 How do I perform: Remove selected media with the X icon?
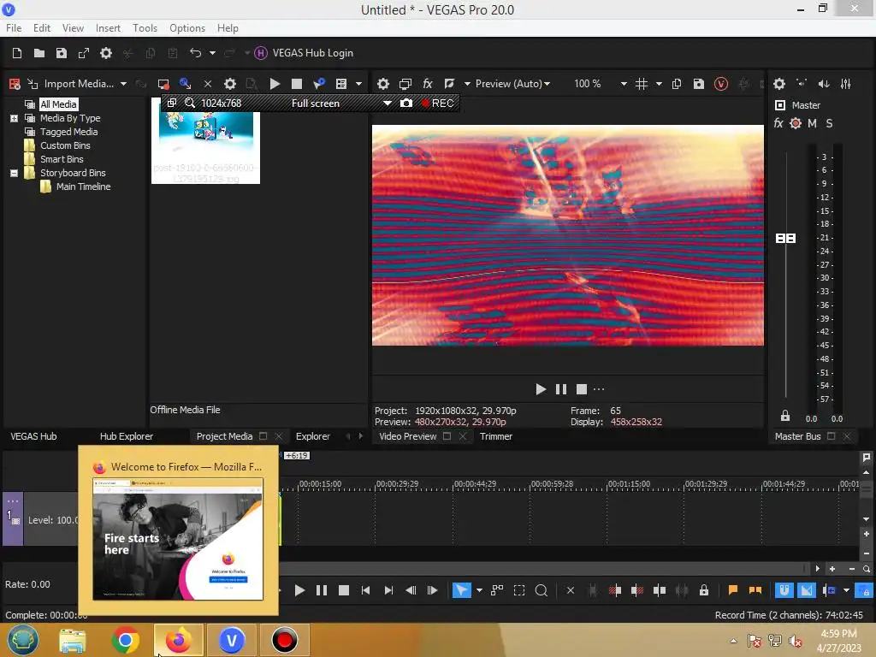tap(208, 84)
